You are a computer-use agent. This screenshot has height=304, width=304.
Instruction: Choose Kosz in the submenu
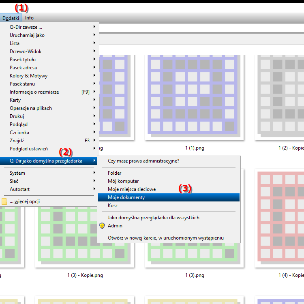[169, 206]
